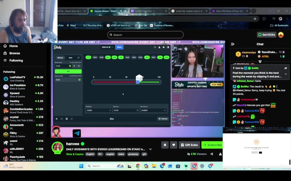The height and width of the screenshot is (181, 291).
Task: Open Ice Poseidon channel in Following list
Action: pyautogui.click(x=23, y=87)
